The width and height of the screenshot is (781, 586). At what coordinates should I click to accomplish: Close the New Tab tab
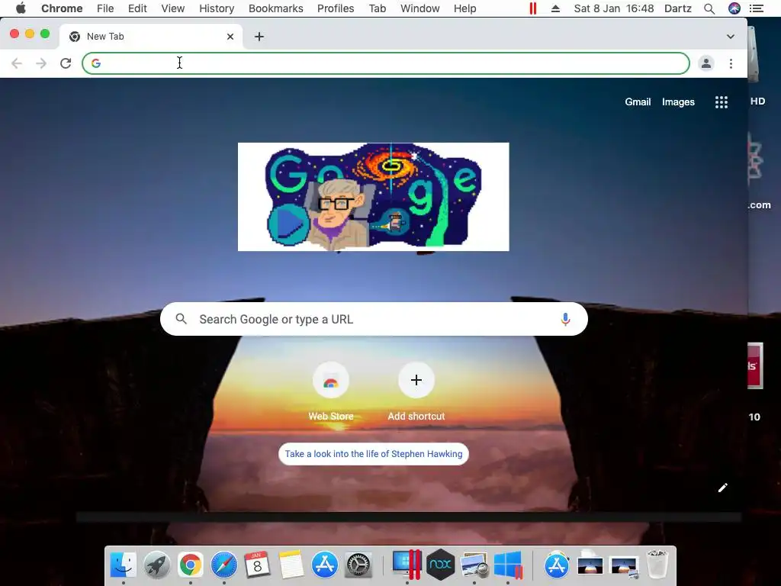[230, 37]
